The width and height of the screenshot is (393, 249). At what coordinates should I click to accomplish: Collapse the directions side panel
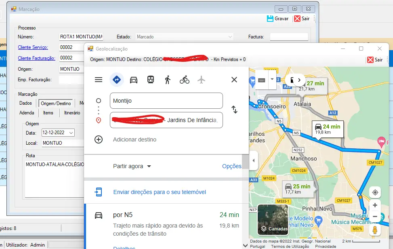coord(254,160)
